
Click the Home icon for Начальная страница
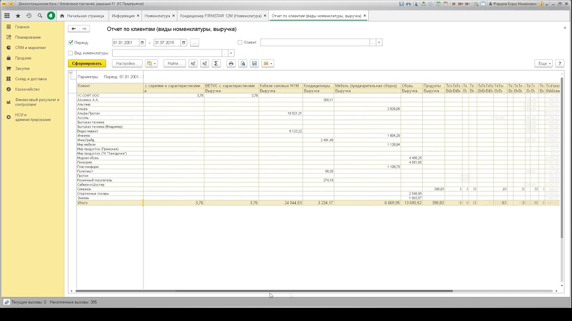[x=62, y=16]
